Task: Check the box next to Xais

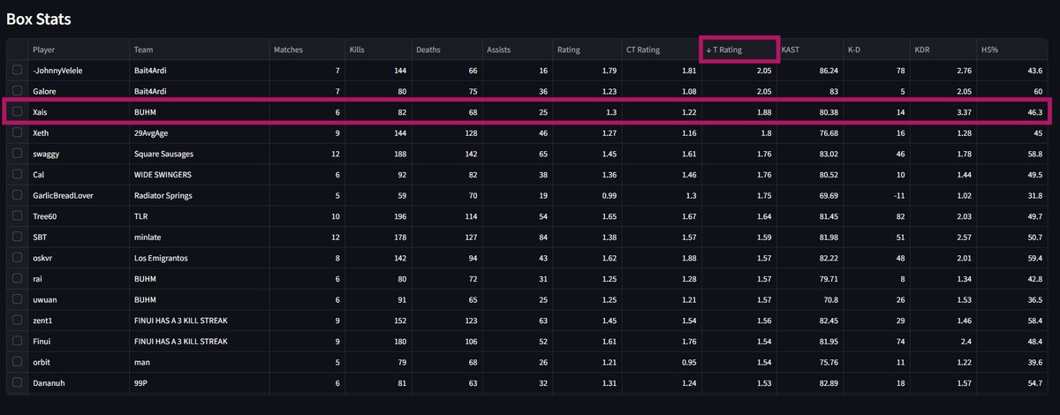Action: 17,112
